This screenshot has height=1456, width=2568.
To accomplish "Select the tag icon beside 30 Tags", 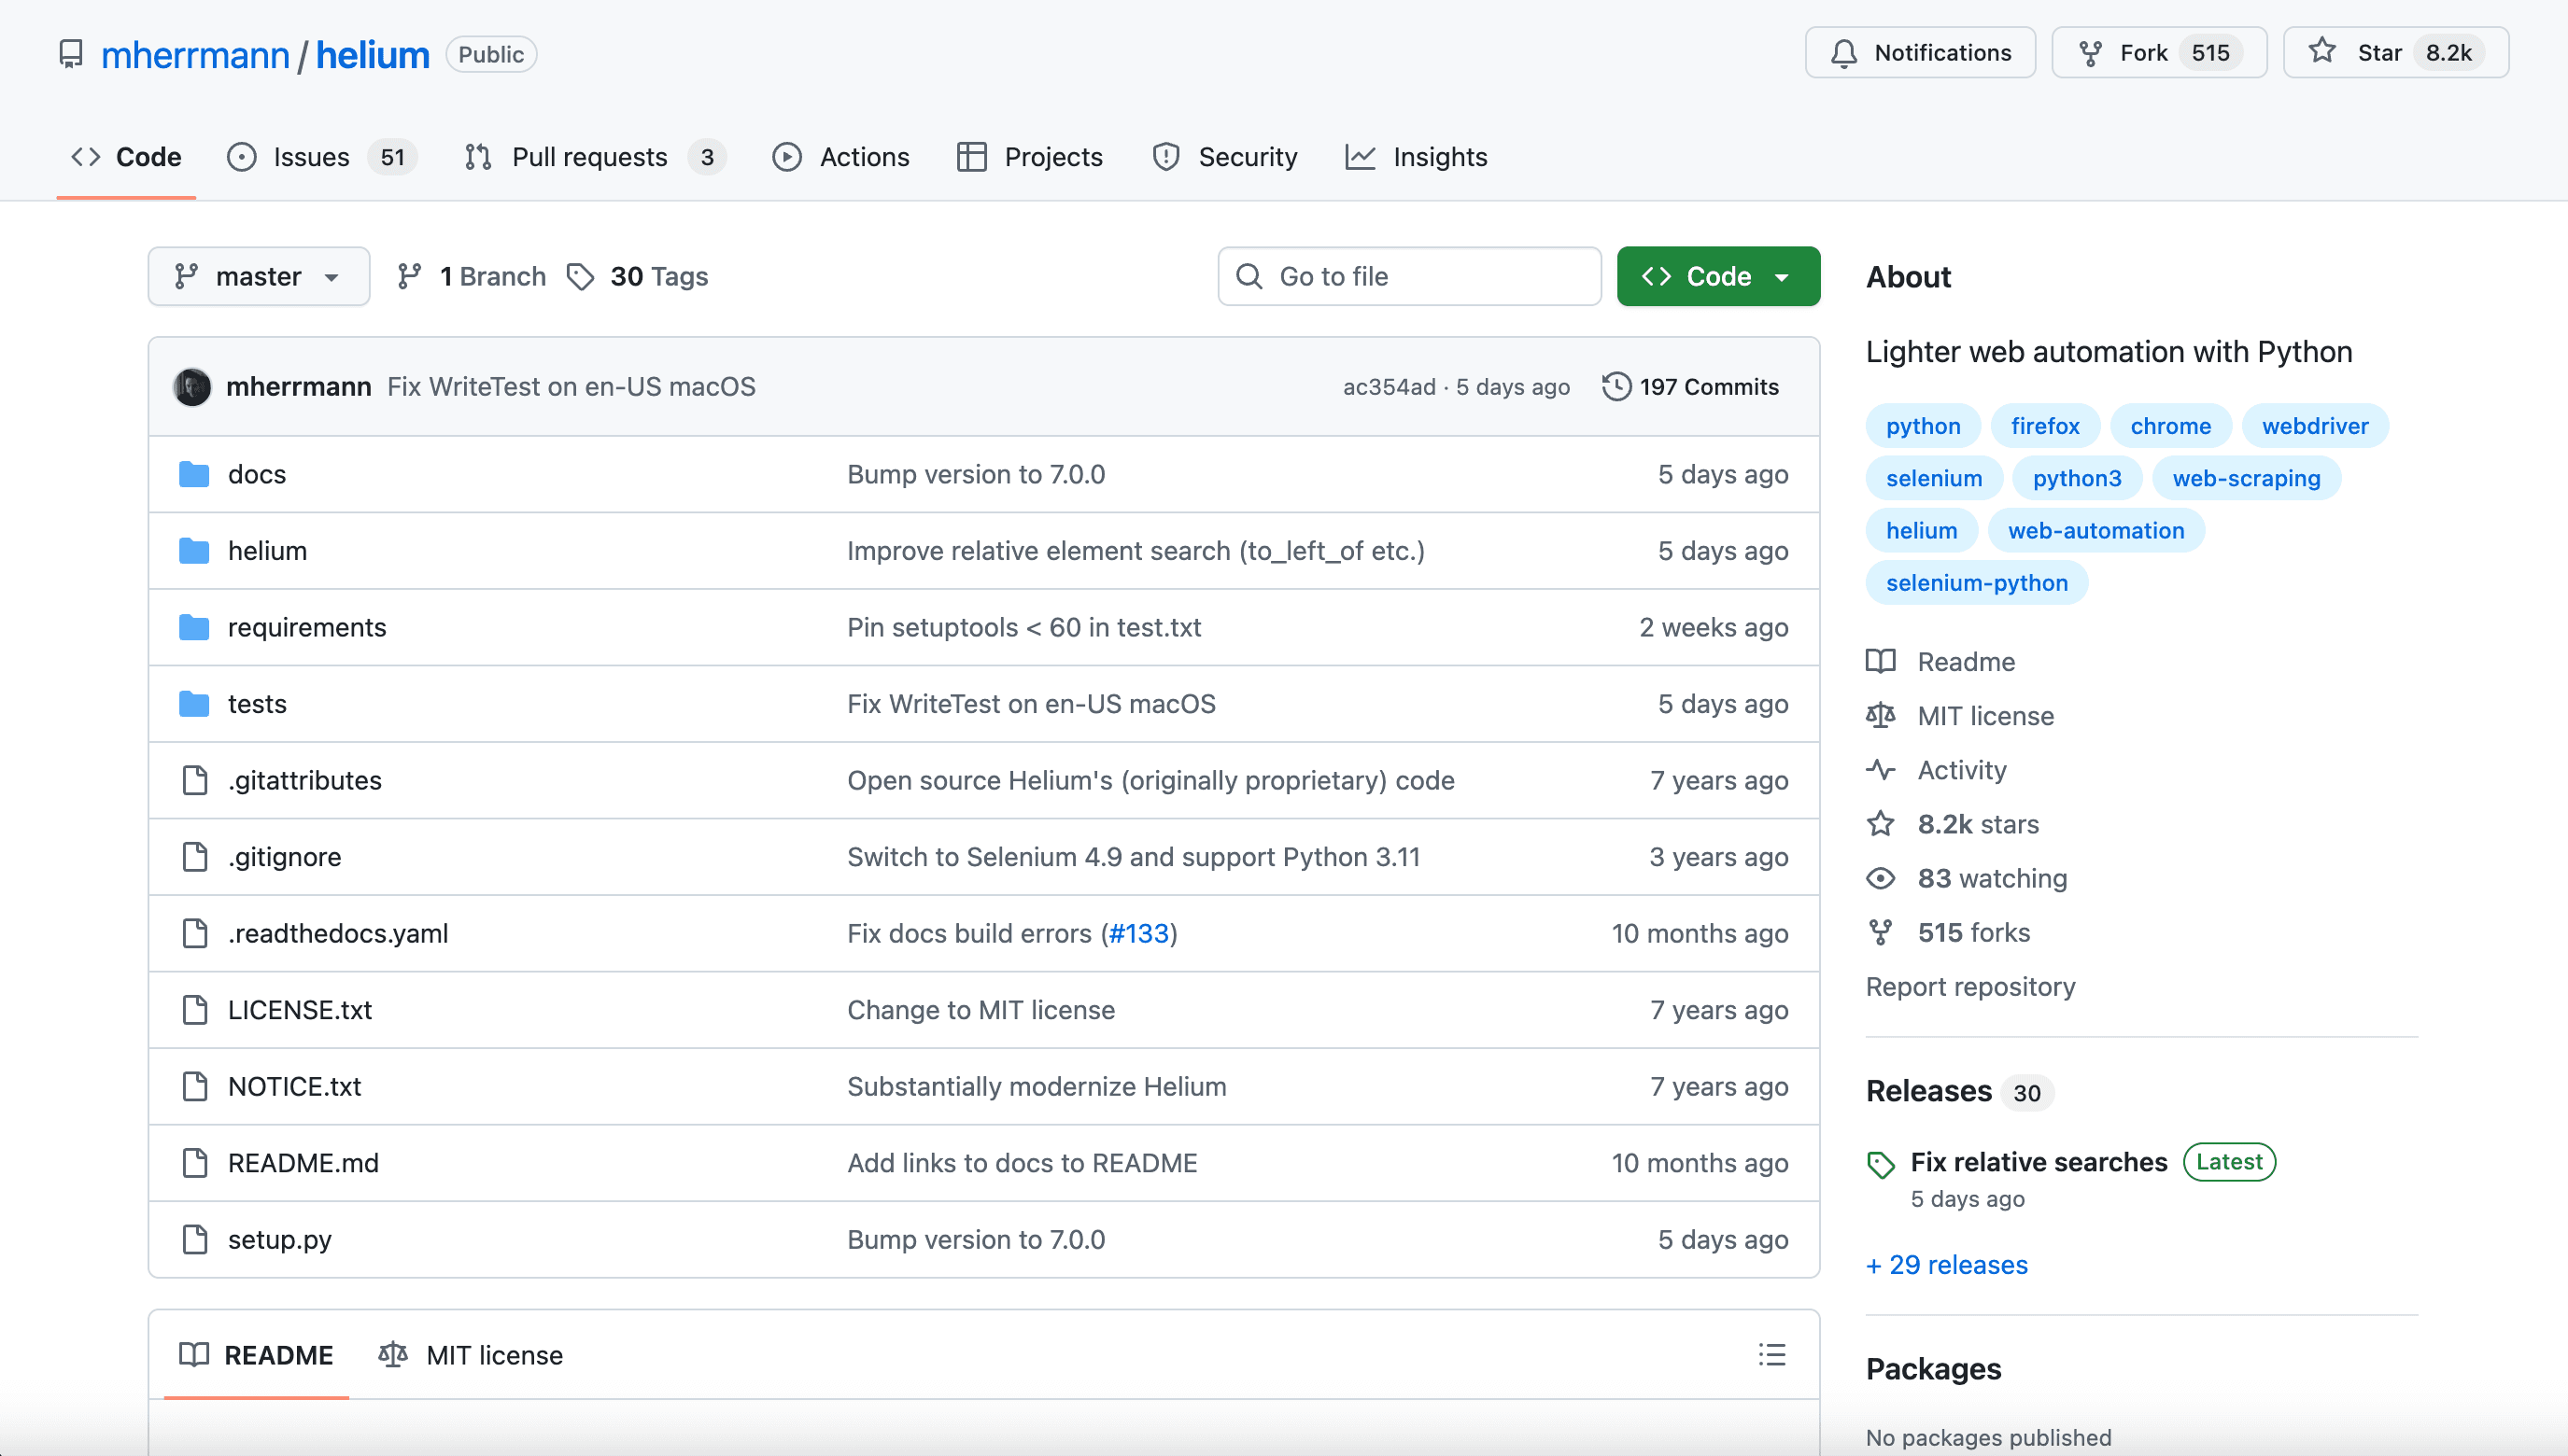I will [x=580, y=276].
